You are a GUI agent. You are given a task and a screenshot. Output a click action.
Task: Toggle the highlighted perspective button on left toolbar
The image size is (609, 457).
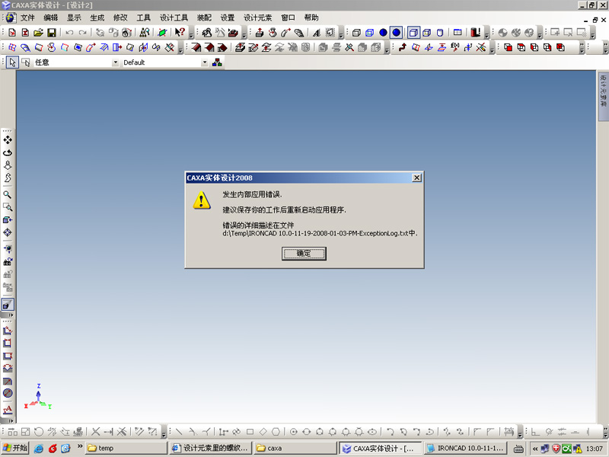(8, 305)
